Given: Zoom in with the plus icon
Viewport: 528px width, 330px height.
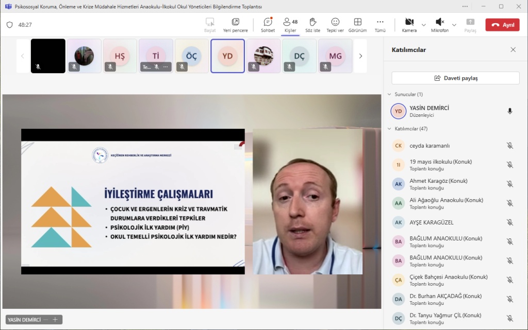Looking at the screenshot, I should click(55, 320).
